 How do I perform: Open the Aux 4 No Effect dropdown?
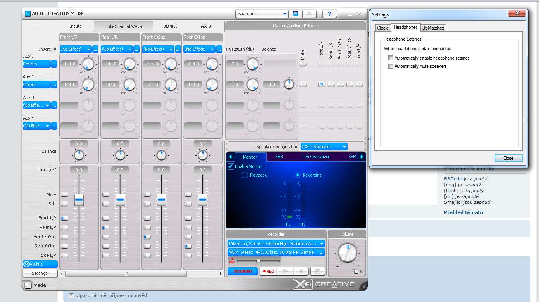coord(37,126)
